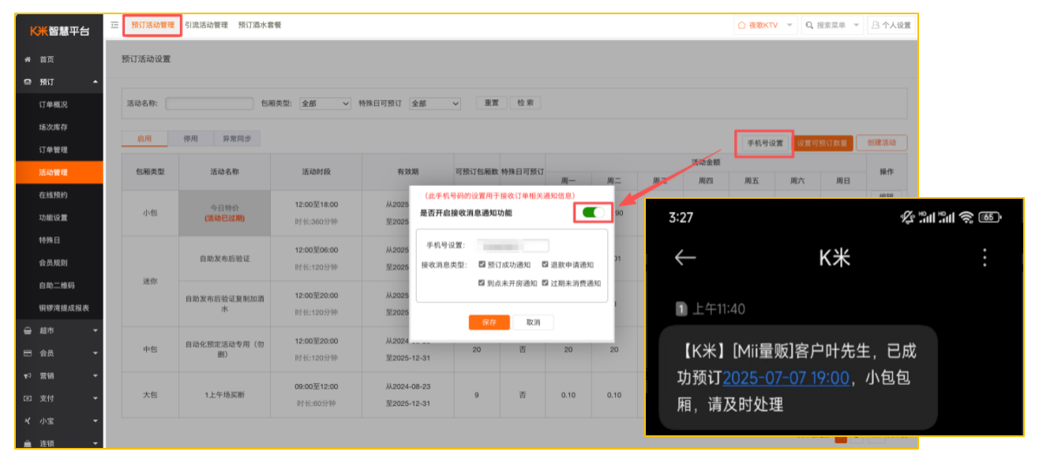
Task: Click the 营销 megaphone icon
Action: pos(28,376)
